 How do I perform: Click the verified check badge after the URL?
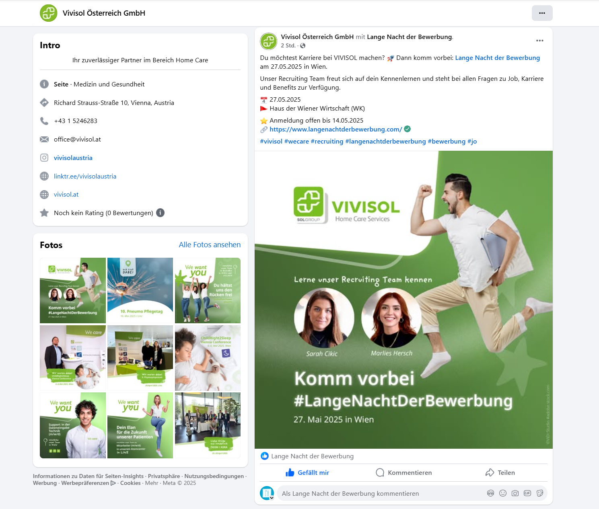click(x=407, y=129)
